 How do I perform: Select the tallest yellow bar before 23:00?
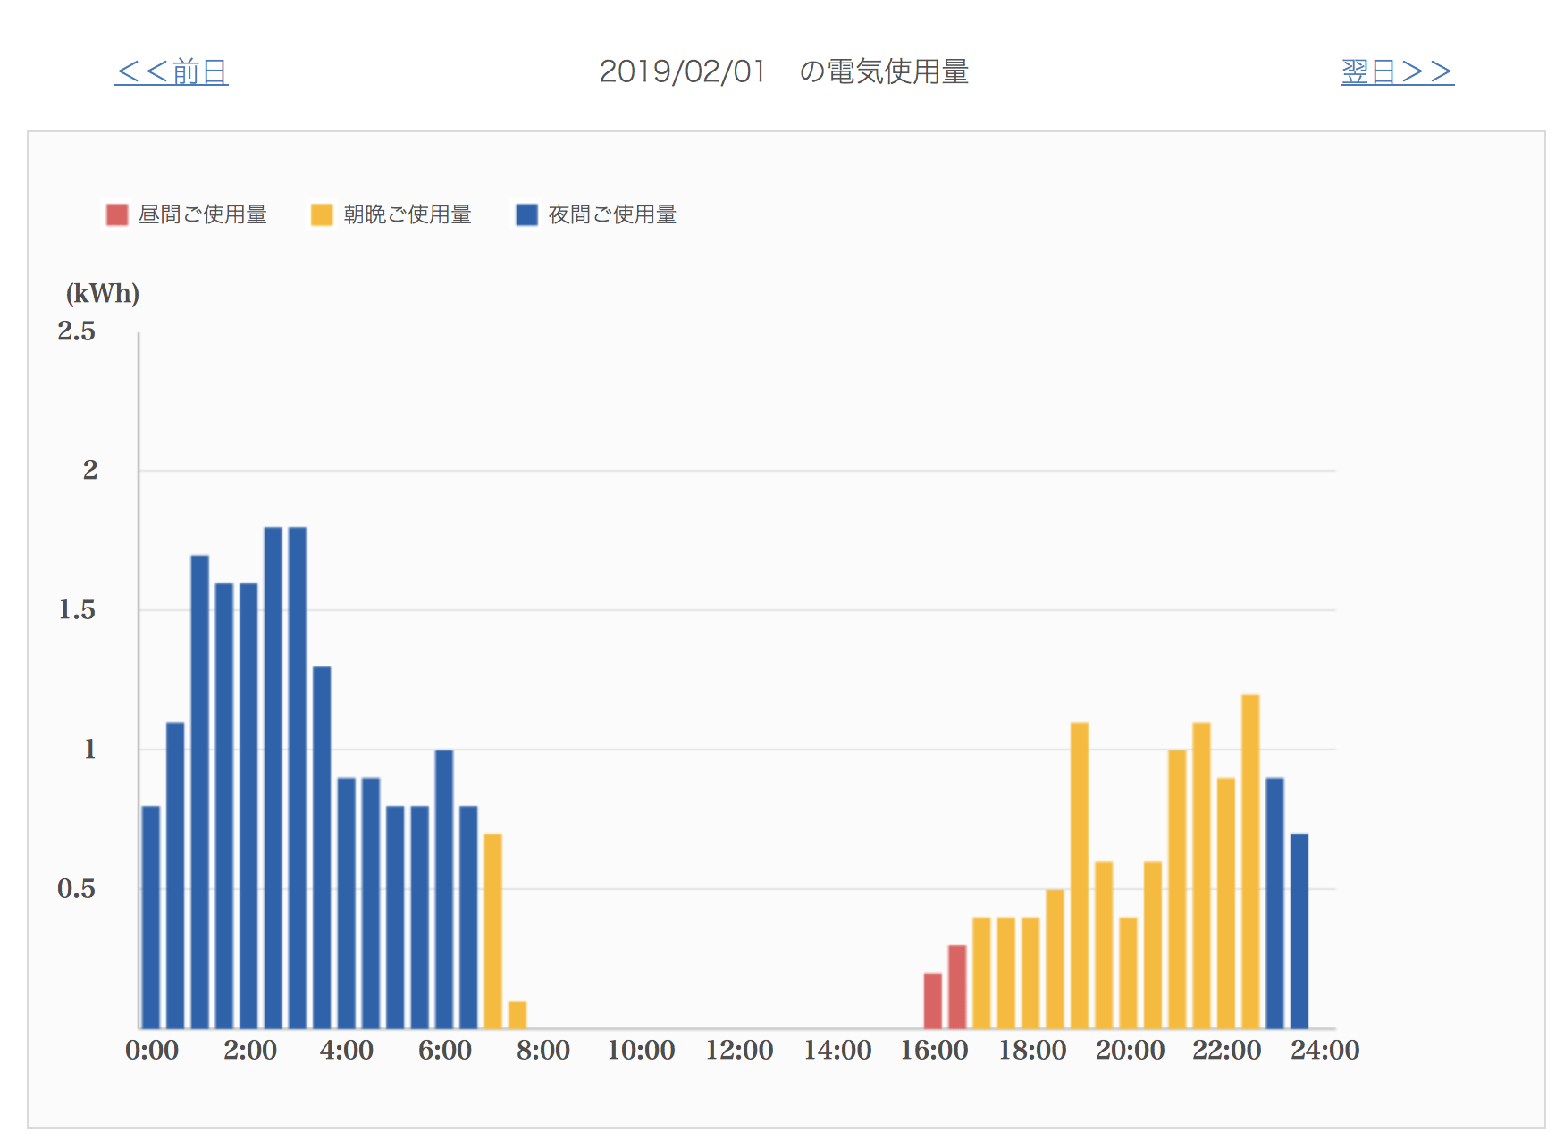[x=1250, y=861]
